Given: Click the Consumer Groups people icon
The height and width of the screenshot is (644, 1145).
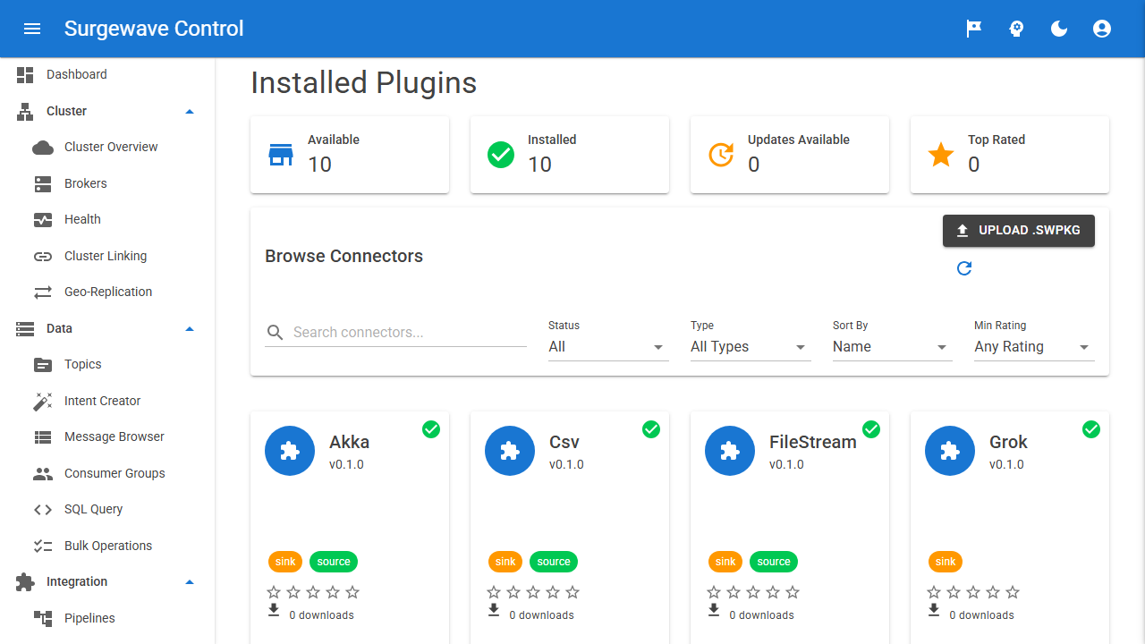Looking at the screenshot, I should 43,474.
